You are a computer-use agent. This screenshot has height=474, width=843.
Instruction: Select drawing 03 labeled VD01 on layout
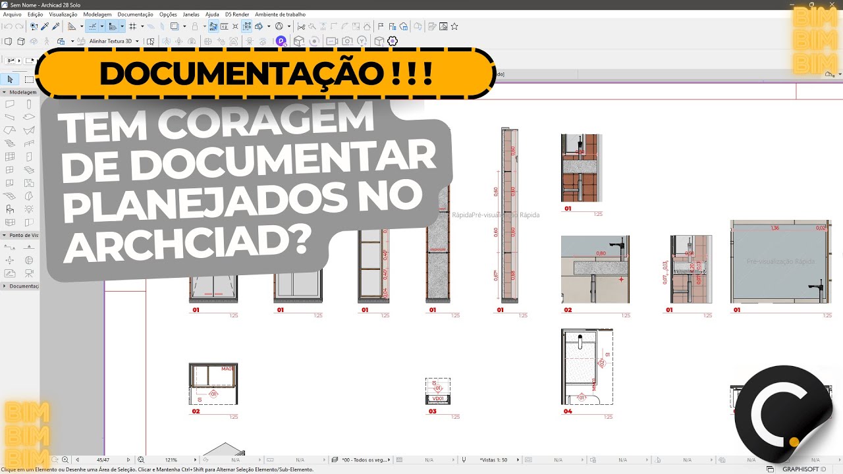click(438, 391)
